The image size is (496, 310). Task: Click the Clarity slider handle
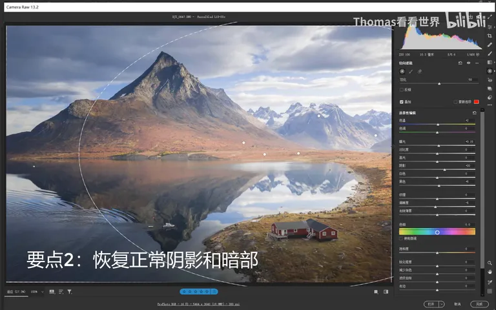point(435,207)
